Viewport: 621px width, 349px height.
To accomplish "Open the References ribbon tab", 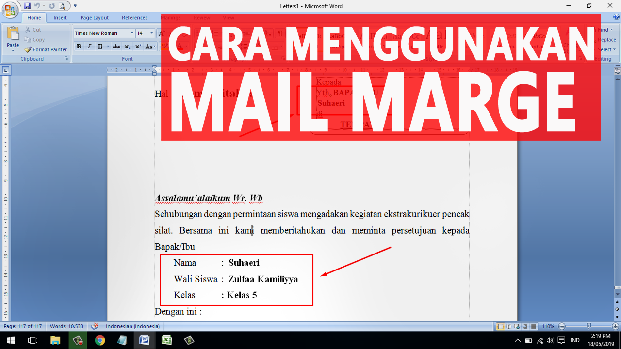I will [134, 17].
